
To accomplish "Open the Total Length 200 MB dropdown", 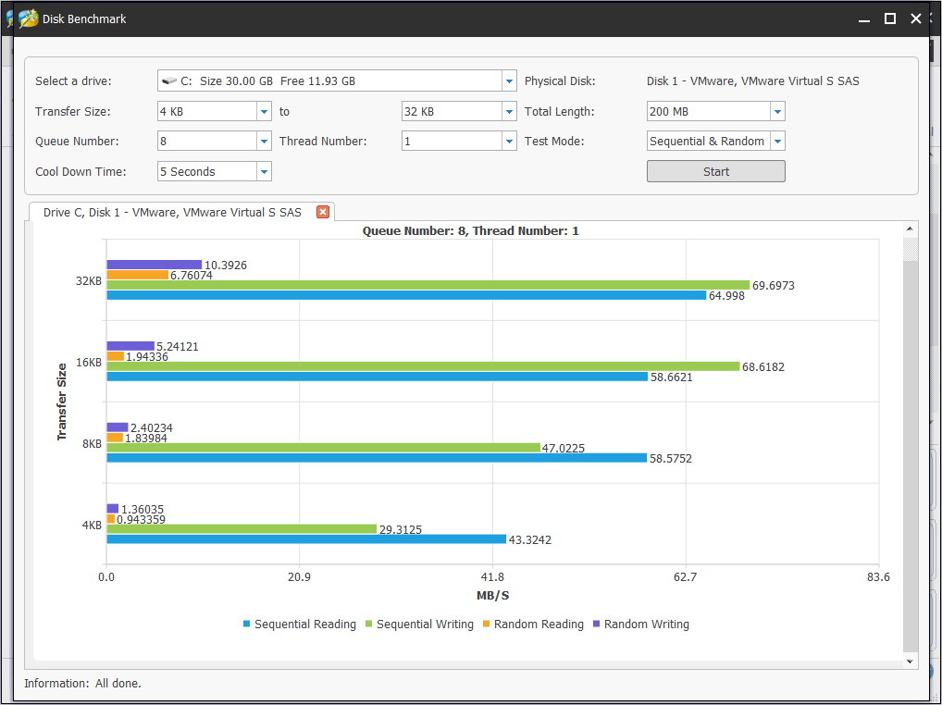I will click(x=777, y=112).
